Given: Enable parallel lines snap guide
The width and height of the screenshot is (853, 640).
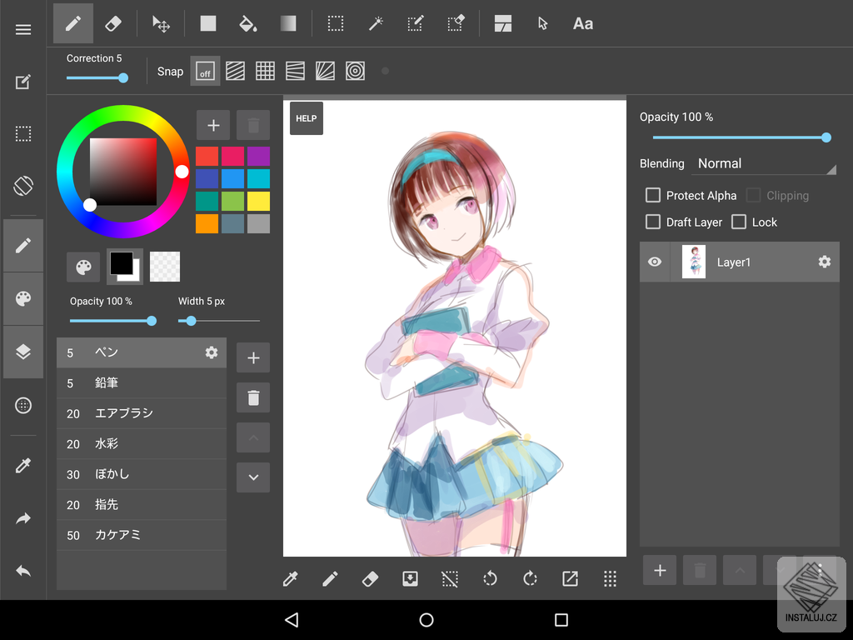Looking at the screenshot, I should [235, 71].
